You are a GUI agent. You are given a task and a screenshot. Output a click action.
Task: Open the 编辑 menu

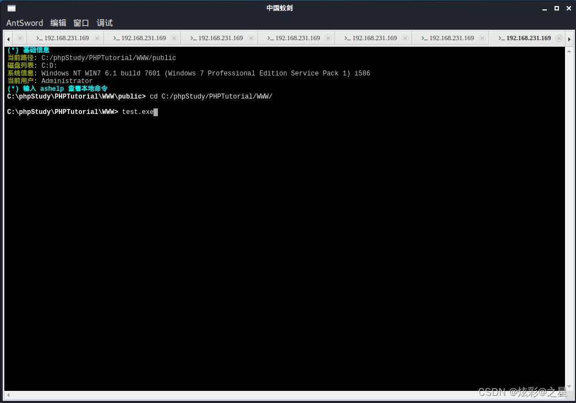[x=58, y=23]
